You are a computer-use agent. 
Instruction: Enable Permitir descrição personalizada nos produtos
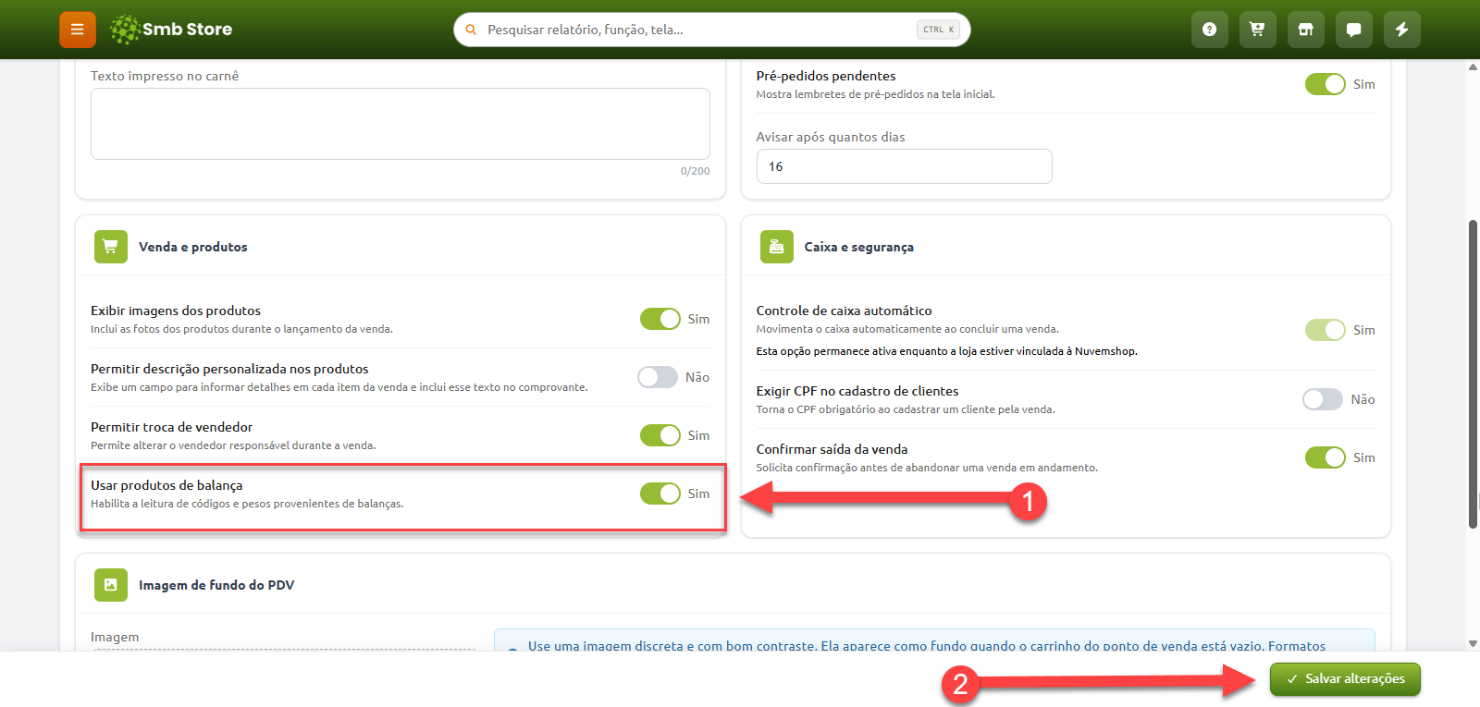pyautogui.click(x=658, y=377)
